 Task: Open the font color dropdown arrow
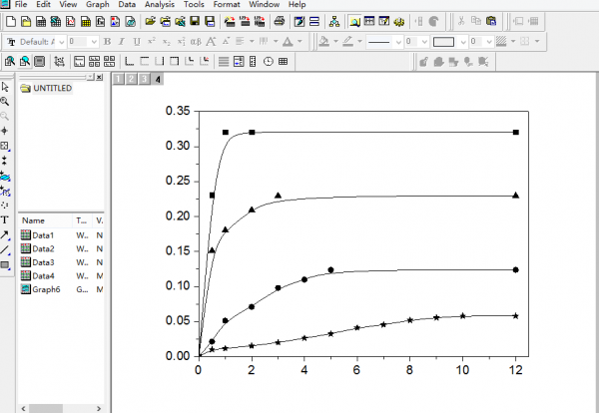pyautogui.click(x=299, y=41)
